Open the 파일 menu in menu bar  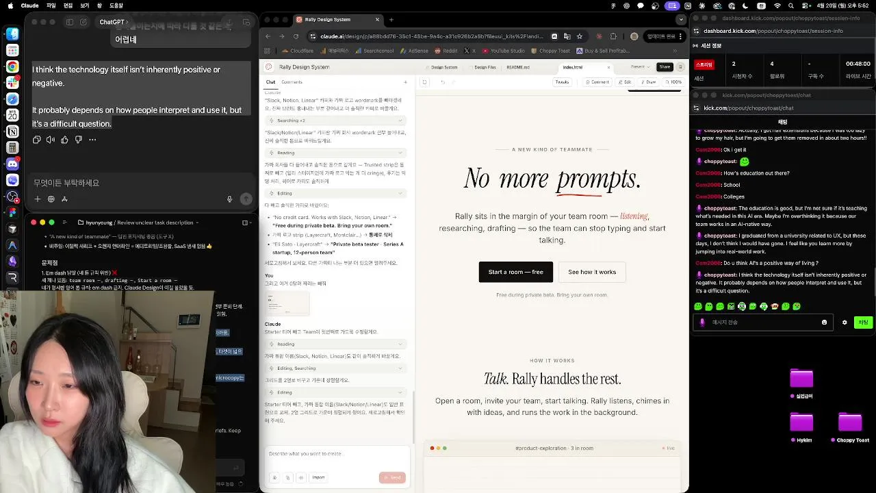[x=51, y=5]
